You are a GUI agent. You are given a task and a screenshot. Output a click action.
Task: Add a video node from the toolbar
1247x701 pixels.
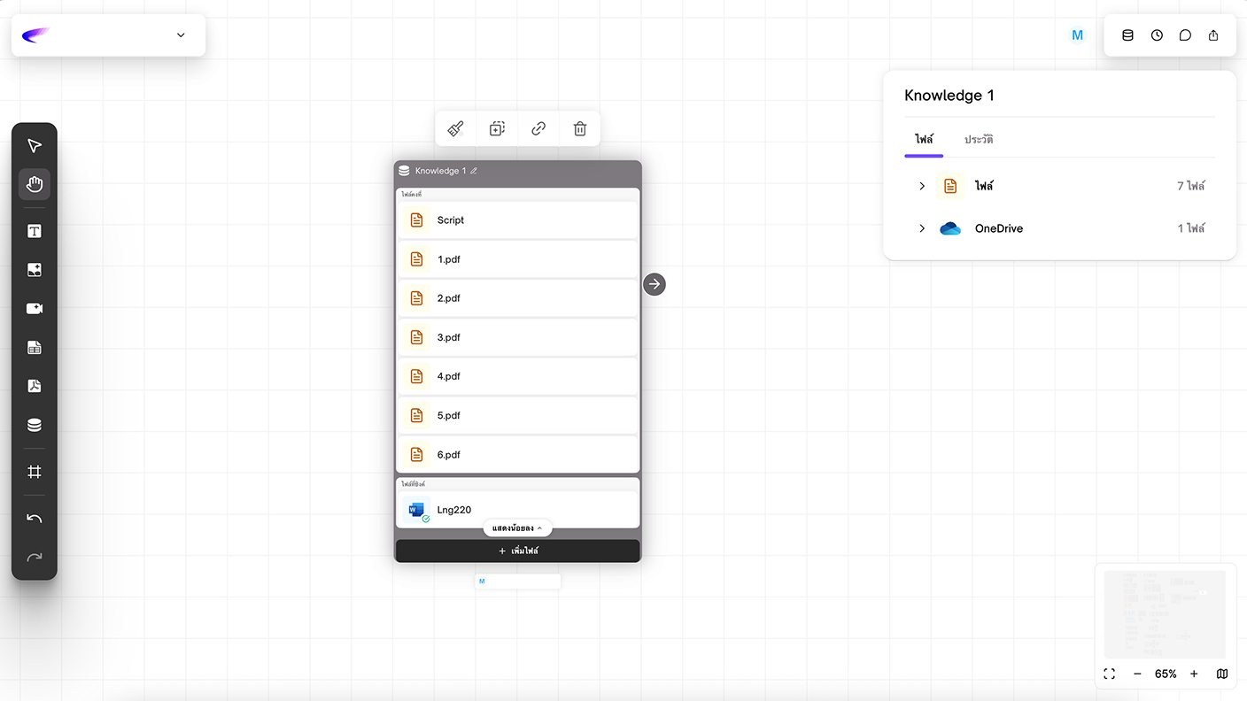click(35, 309)
